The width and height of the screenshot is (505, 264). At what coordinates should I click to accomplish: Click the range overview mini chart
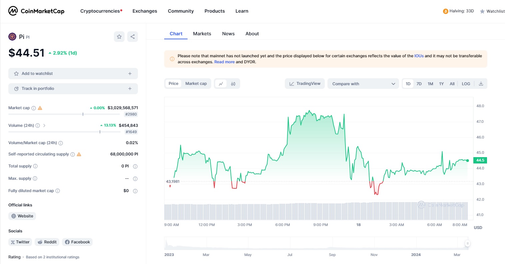tap(316, 243)
